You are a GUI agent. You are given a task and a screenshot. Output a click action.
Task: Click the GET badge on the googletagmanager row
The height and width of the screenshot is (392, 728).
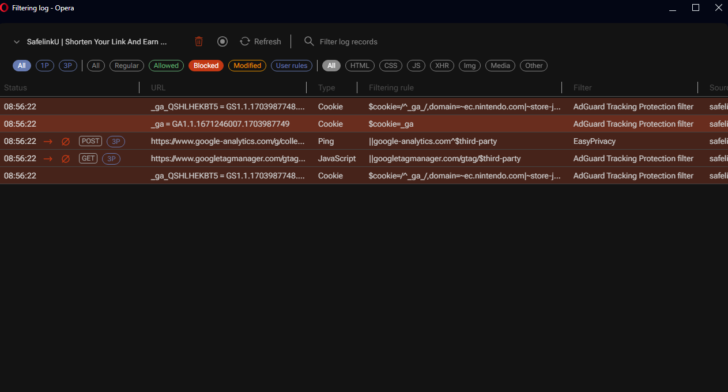[88, 158]
